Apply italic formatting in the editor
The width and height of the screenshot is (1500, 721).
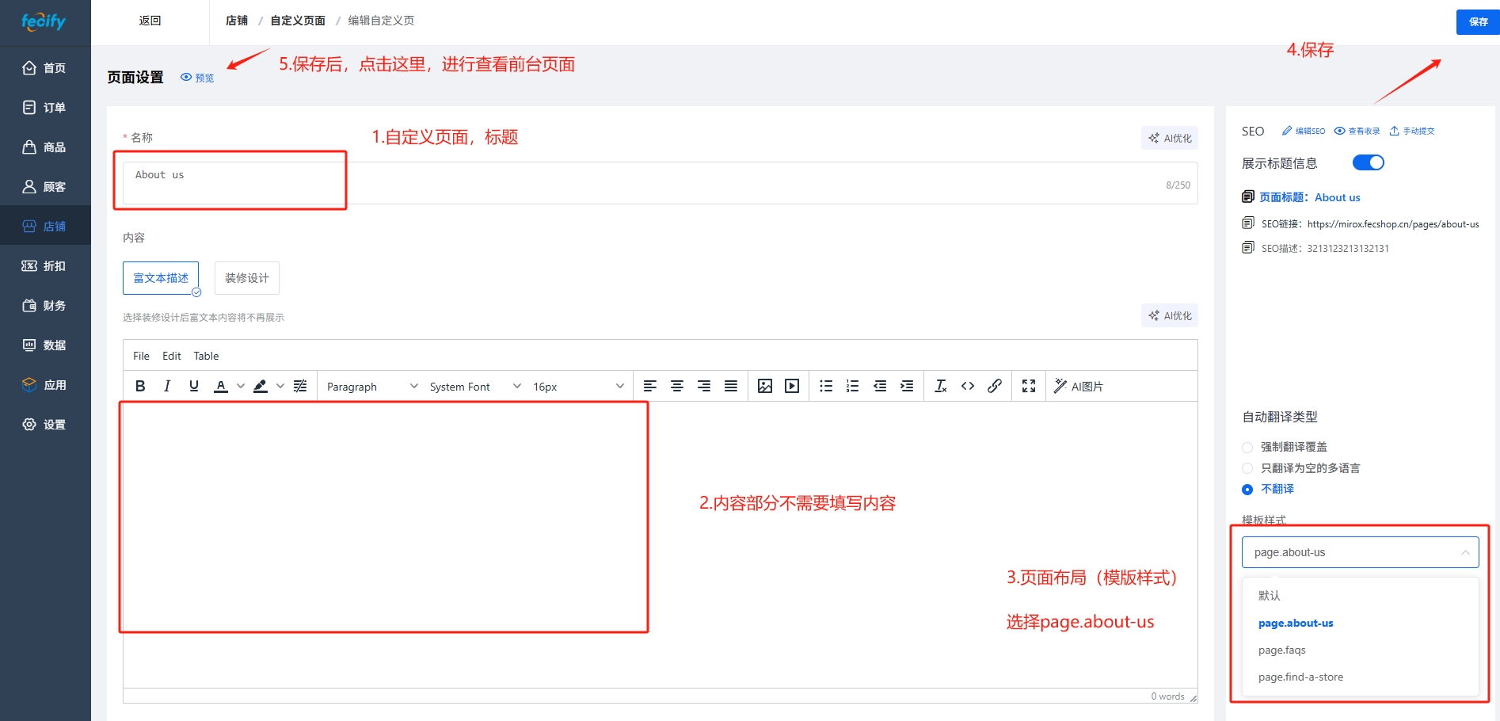pos(167,386)
